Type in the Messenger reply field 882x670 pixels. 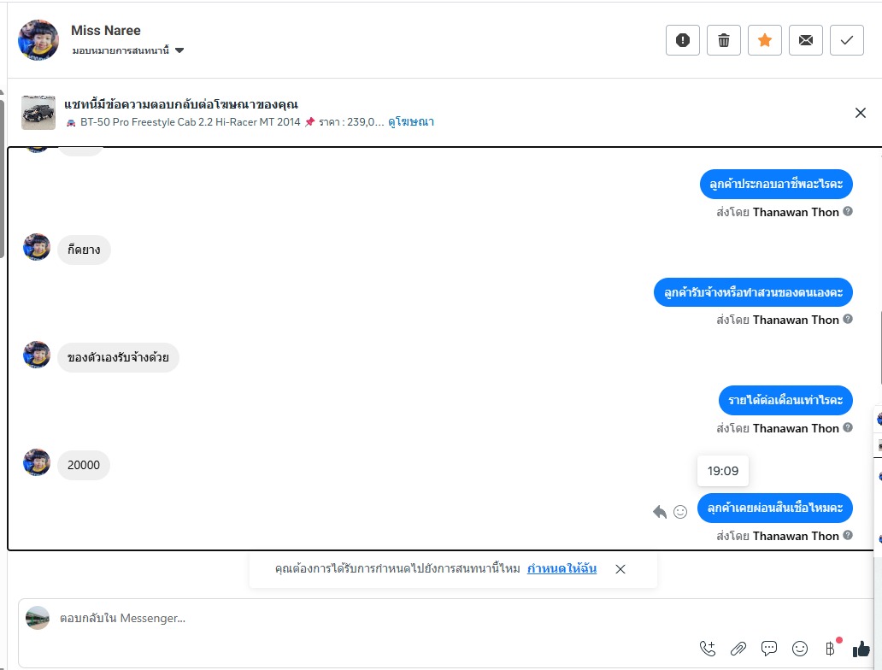click(342, 618)
